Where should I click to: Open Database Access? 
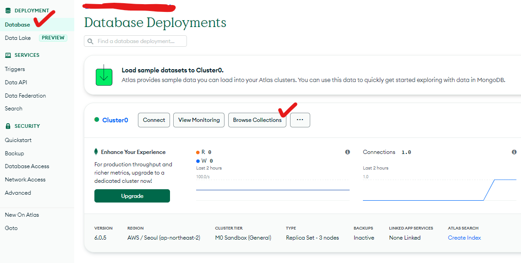27,166
